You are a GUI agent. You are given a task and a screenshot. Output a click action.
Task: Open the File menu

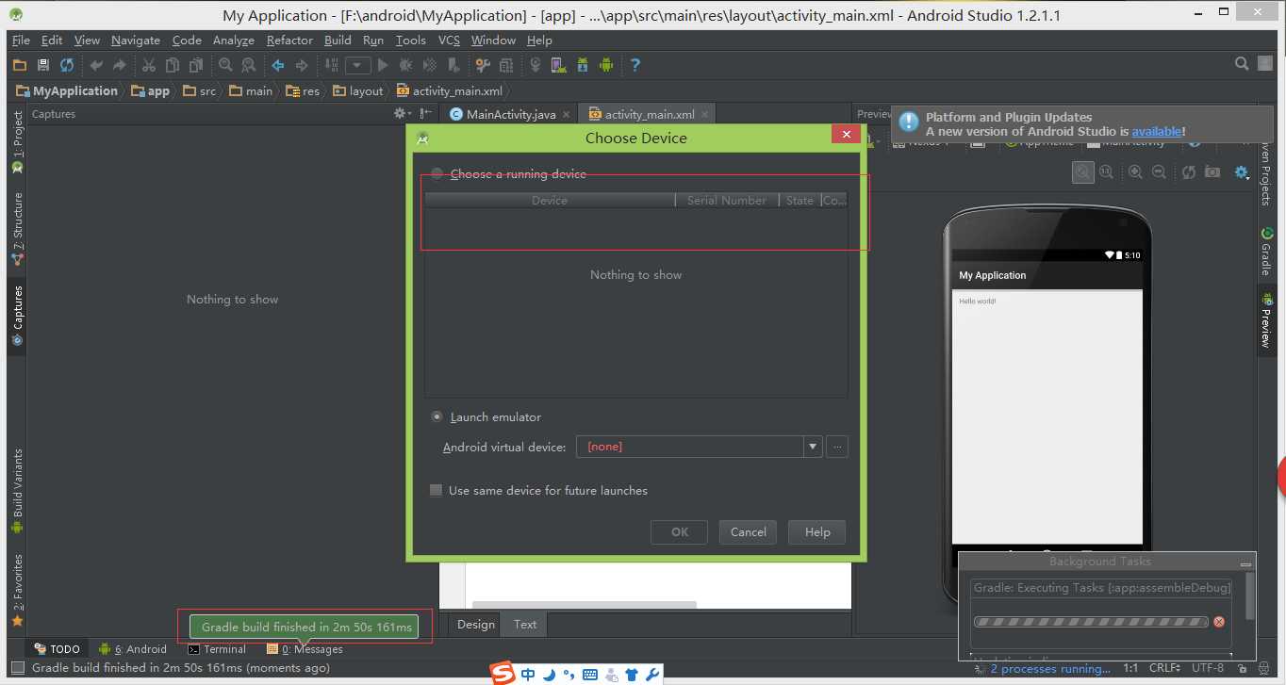tap(21, 41)
